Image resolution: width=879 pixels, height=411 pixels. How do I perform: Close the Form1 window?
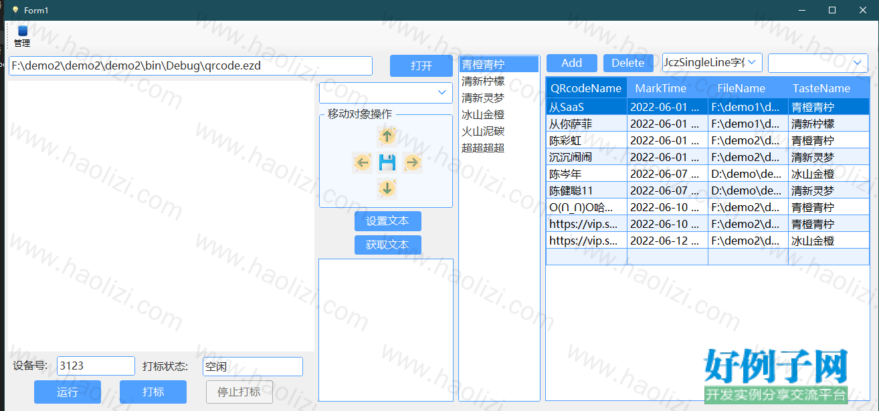[863, 10]
